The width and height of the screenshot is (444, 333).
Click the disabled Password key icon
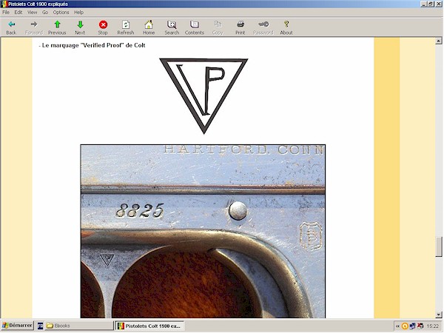click(x=263, y=27)
